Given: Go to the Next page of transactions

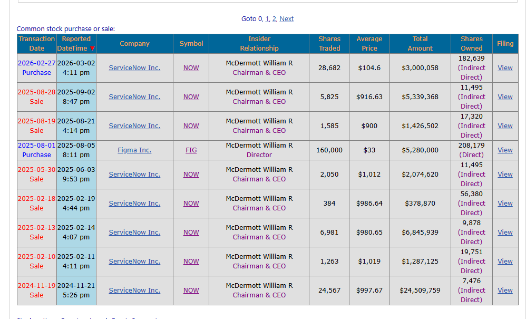Looking at the screenshot, I should pyautogui.click(x=286, y=18).
